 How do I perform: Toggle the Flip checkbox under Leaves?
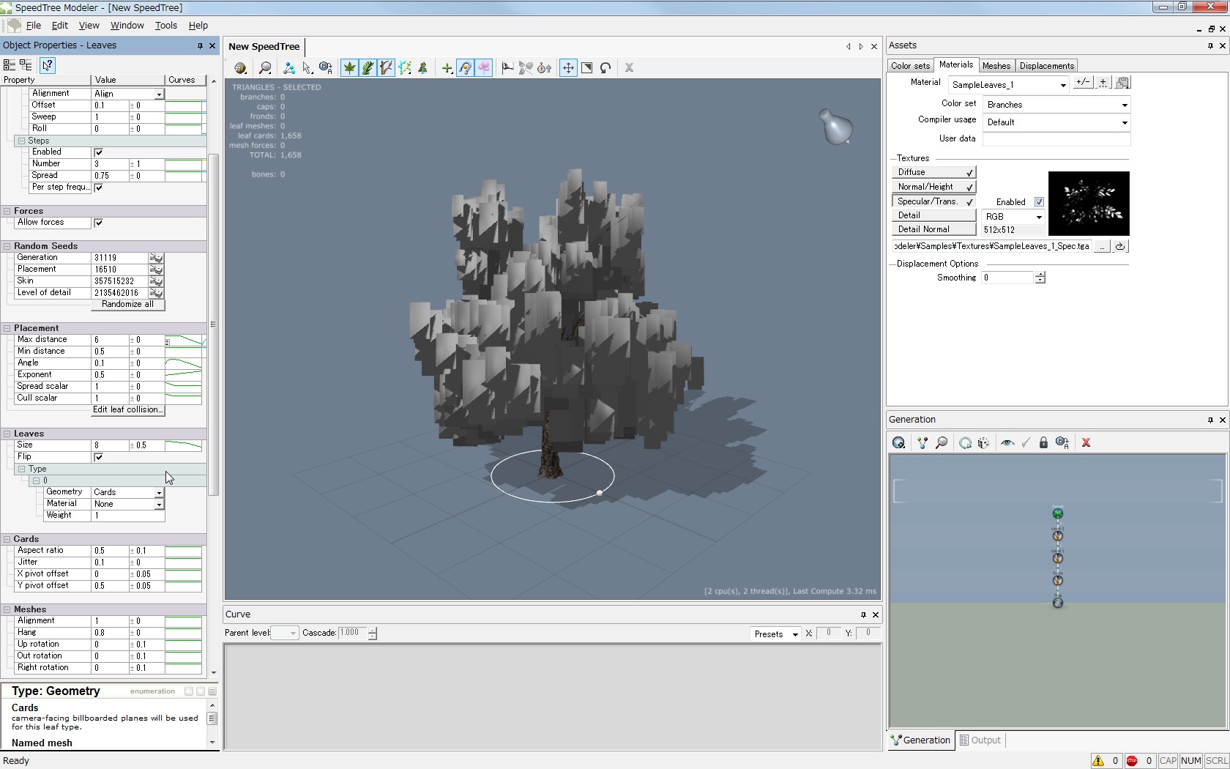[99, 457]
